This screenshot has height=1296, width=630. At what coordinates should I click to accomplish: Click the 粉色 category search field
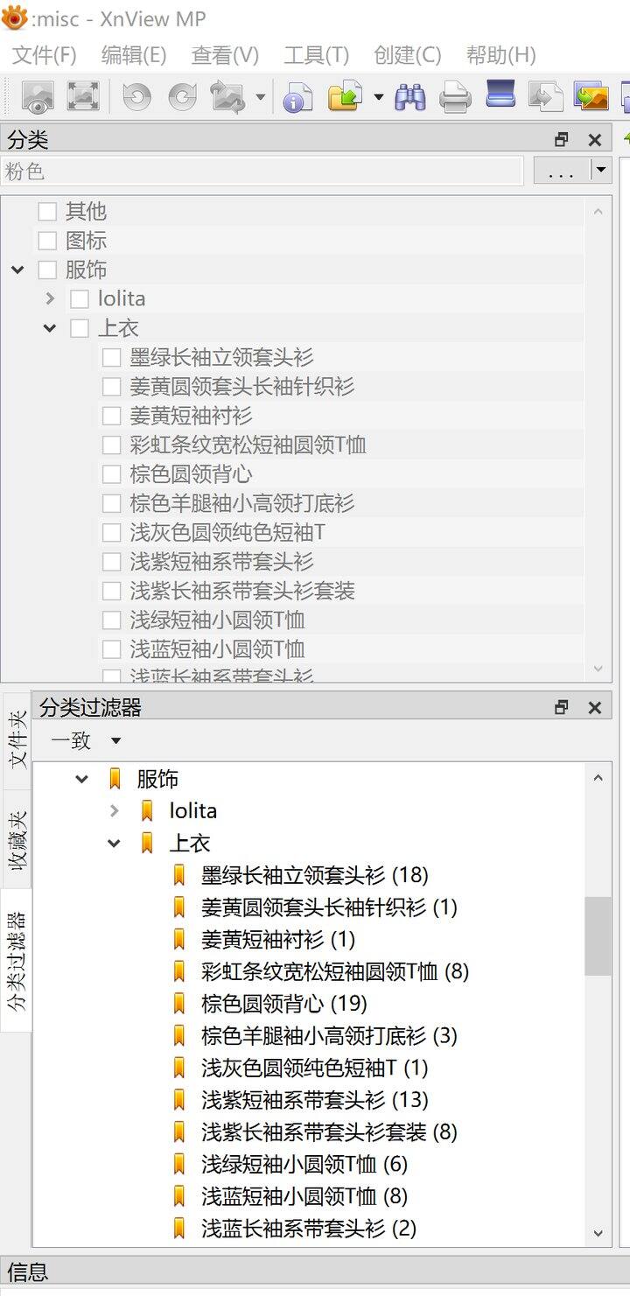[262, 171]
